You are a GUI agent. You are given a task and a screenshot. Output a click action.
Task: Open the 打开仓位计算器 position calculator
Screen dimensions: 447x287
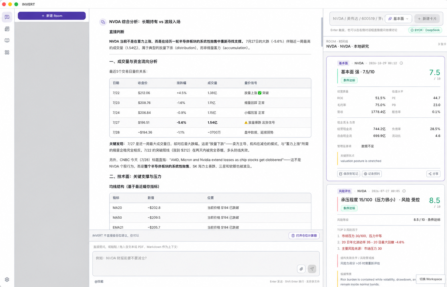[x=304, y=236]
